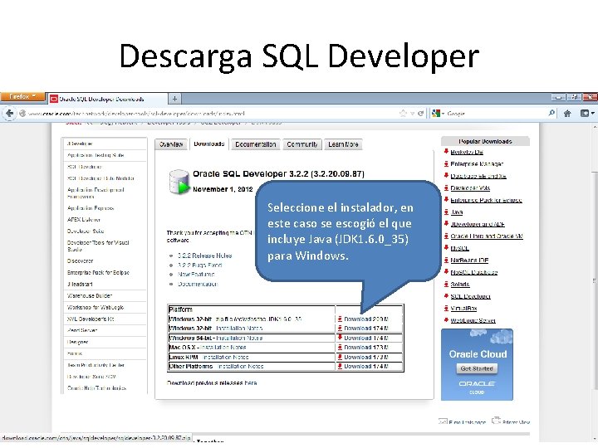Image resolution: width=598 pixels, height=448 pixels.
Task: Click the search magnifier icon
Action: click(551, 113)
